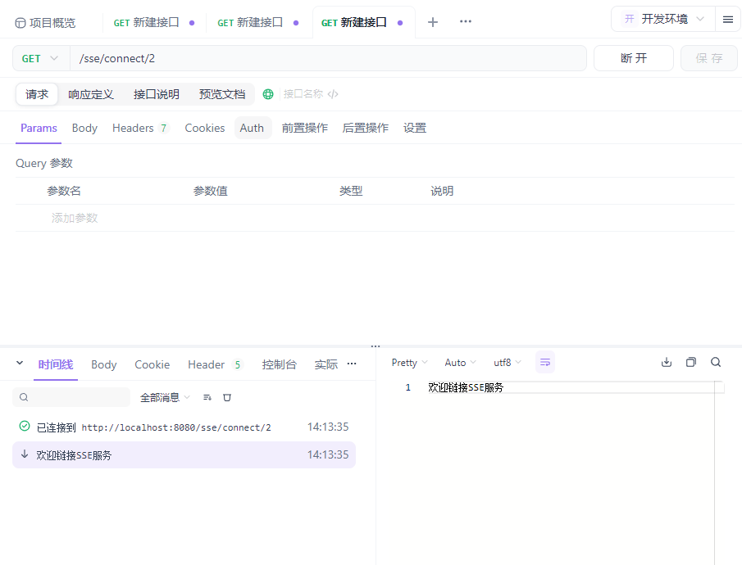
Task: Open the Pretty format dropdown
Action: [x=409, y=363]
